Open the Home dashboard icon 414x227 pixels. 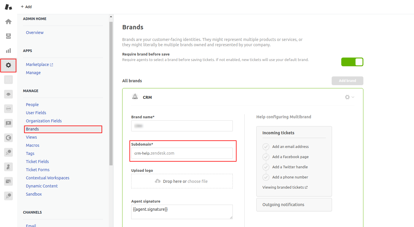pyautogui.click(x=8, y=22)
